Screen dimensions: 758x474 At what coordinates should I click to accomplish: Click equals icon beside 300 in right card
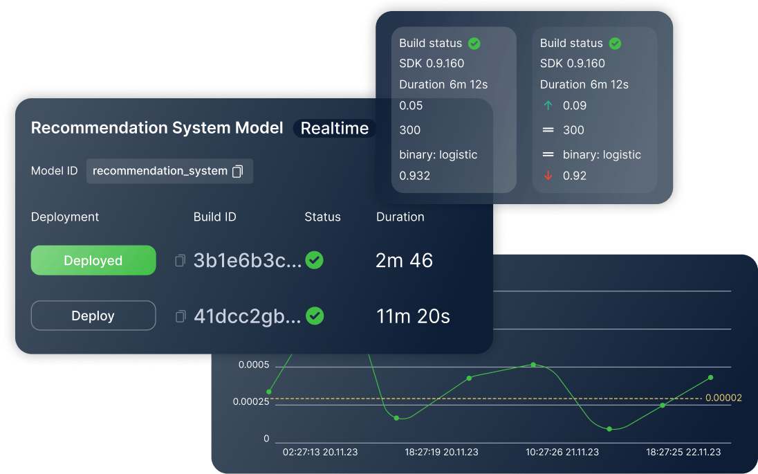click(x=548, y=129)
